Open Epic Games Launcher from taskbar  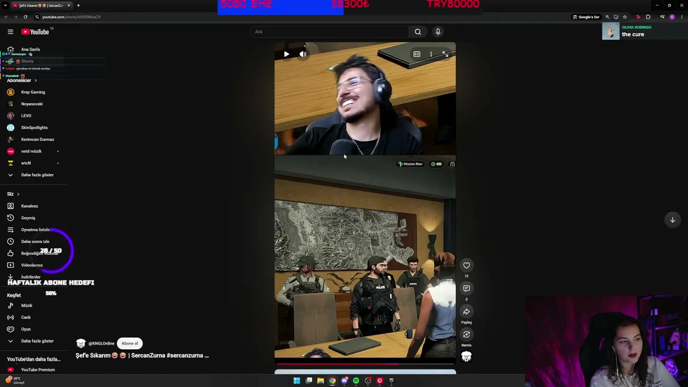coord(391,381)
